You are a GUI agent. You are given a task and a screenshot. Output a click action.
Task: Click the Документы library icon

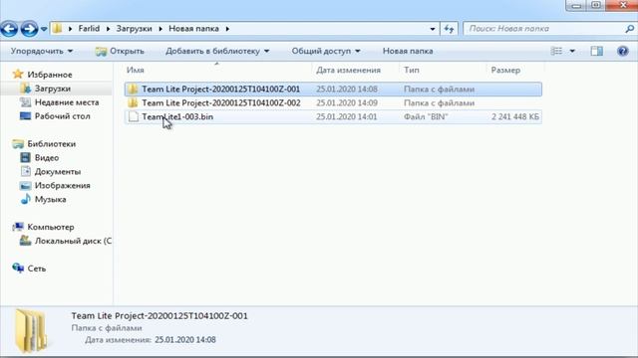(25, 171)
